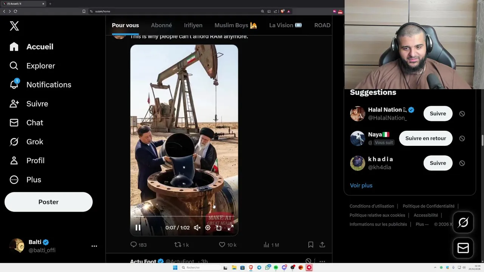View analytics of post with 1 M views

271,245
